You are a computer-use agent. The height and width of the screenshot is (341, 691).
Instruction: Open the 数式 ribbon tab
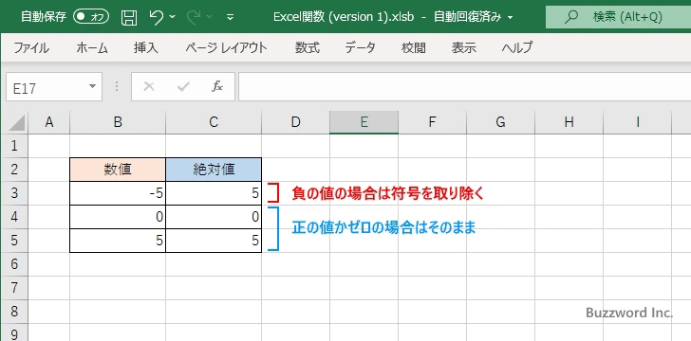[x=308, y=47]
